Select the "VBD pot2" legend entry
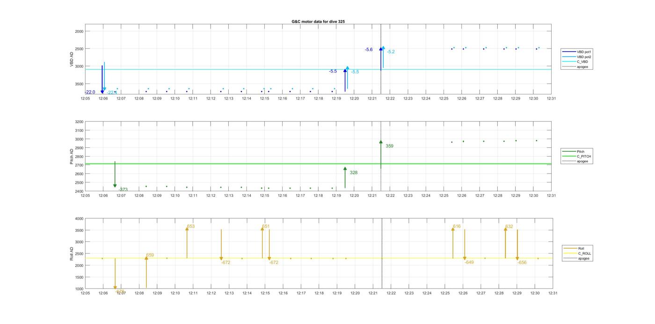Image resolution: width=655 pixels, height=324 pixels. tap(577, 57)
